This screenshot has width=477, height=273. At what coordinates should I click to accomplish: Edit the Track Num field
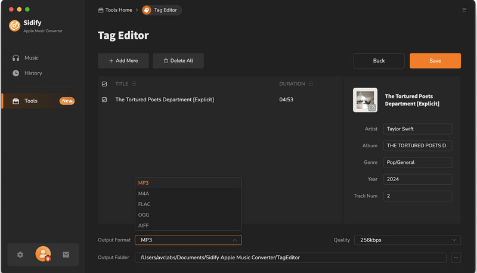coord(417,196)
